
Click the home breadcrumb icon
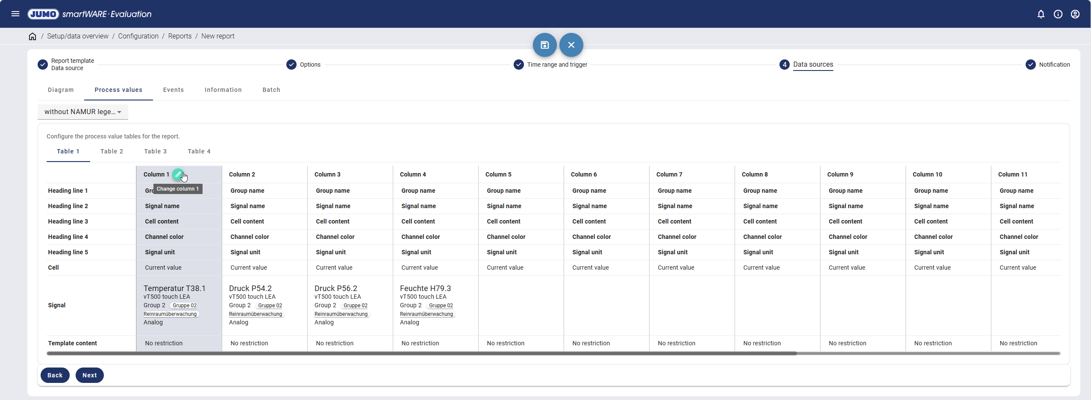click(x=32, y=36)
